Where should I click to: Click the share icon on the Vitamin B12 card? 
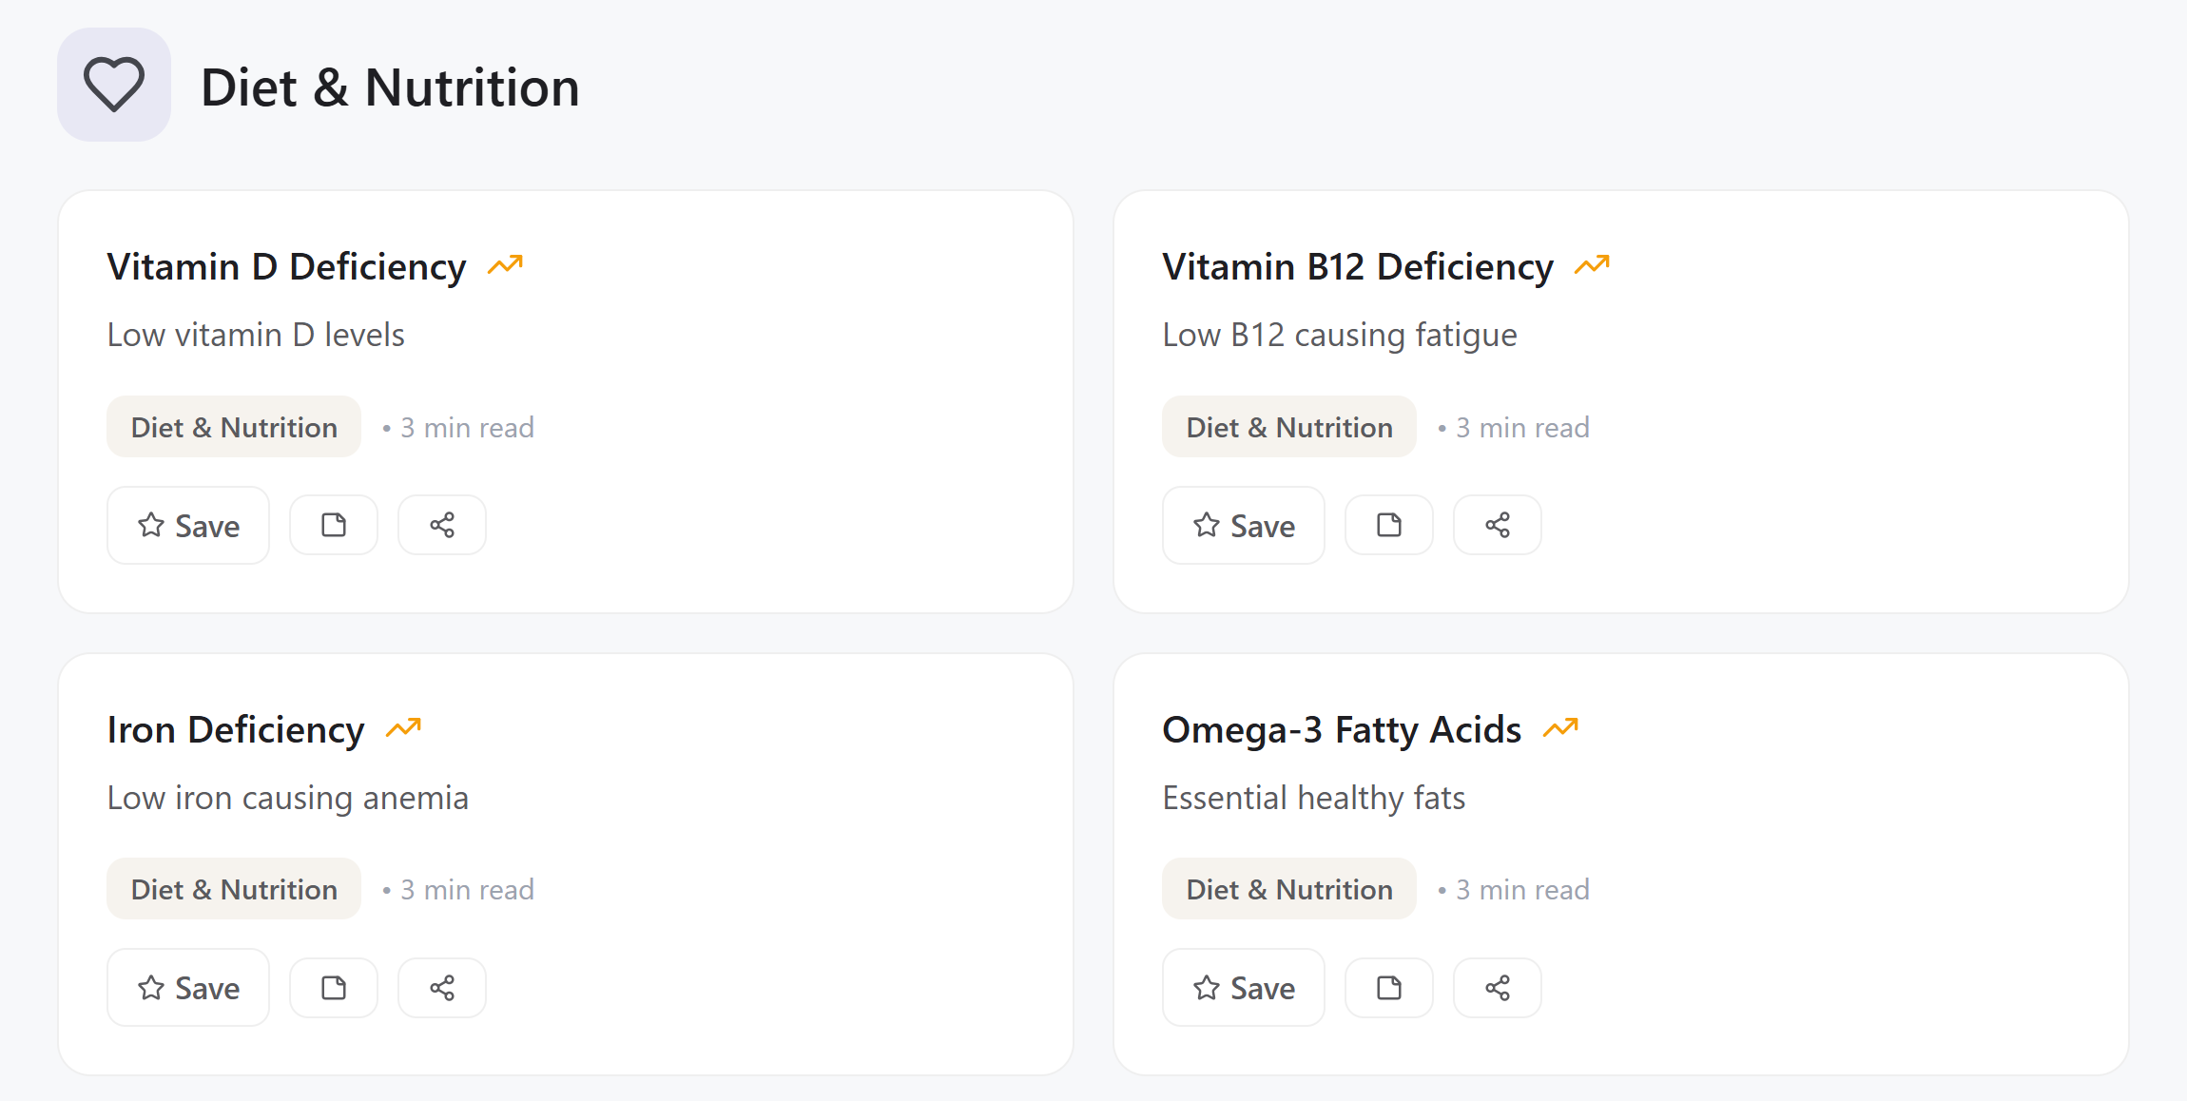pos(1497,525)
